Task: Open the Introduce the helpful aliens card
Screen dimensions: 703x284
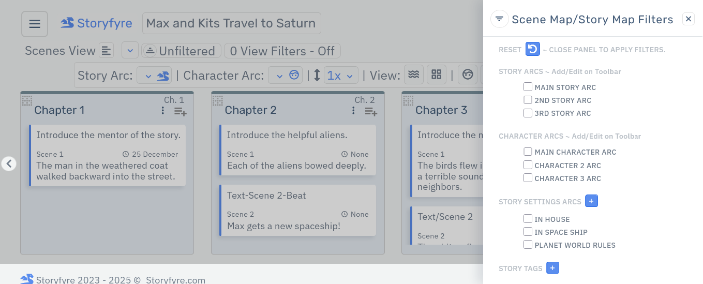Action: click(x=298, y=150)
